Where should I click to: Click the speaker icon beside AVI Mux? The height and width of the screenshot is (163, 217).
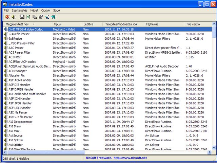point(6,131)
